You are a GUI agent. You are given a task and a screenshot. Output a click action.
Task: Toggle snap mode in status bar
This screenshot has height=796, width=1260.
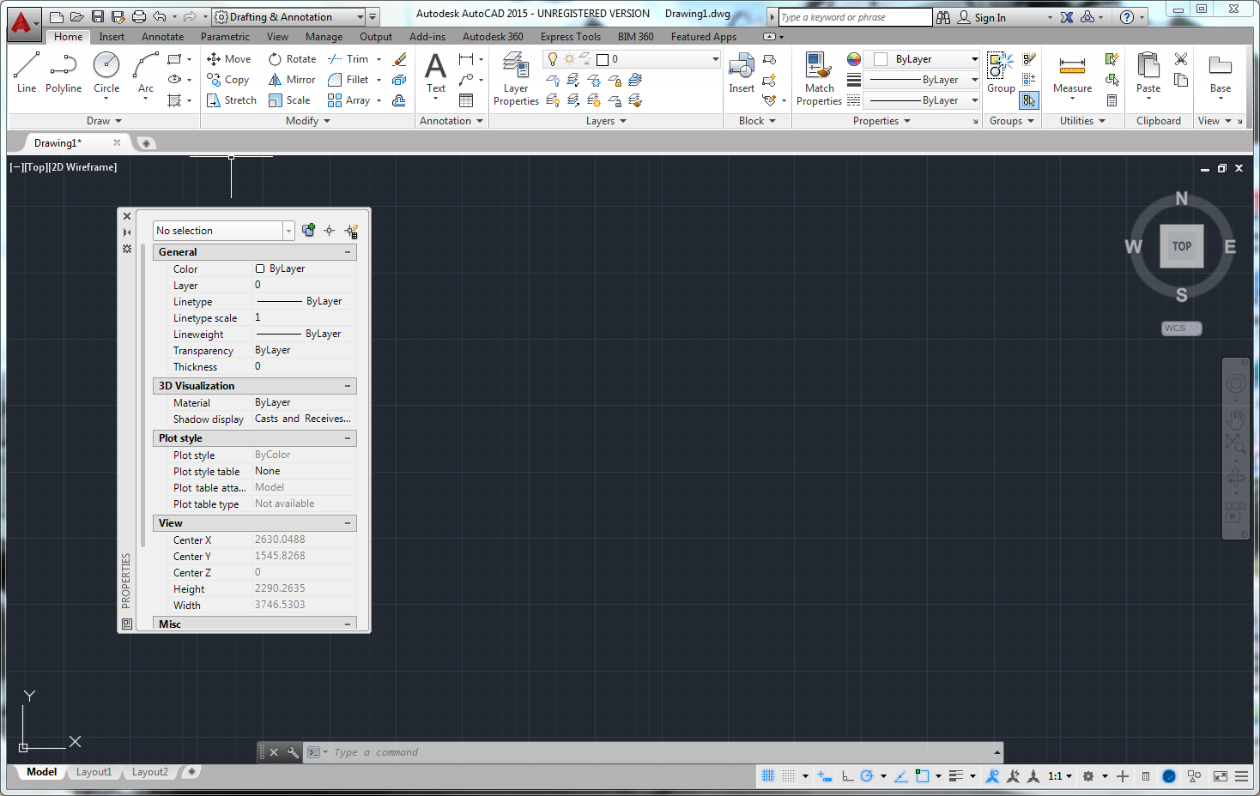[789, 775]
